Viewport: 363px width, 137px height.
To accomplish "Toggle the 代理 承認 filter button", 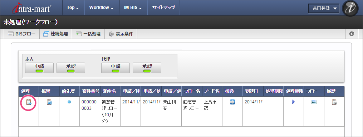I will 147,68.
